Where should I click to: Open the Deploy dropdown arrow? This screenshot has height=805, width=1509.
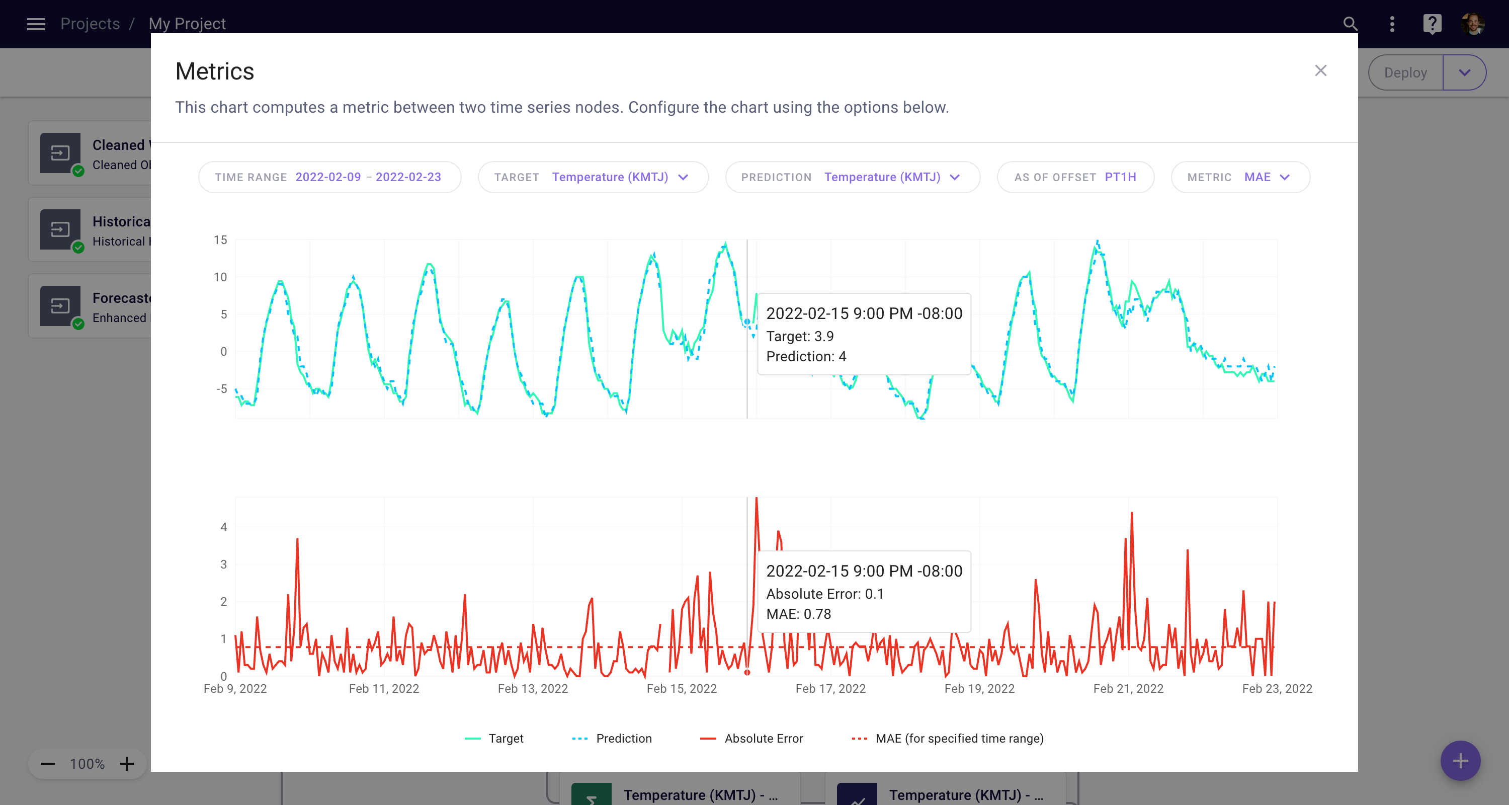click(x=1464, y=72)
